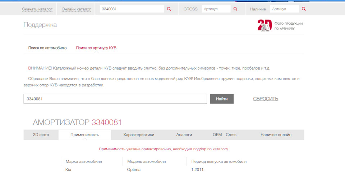Select Поиск по артикулу KYB tab

[x=96, y=48]
